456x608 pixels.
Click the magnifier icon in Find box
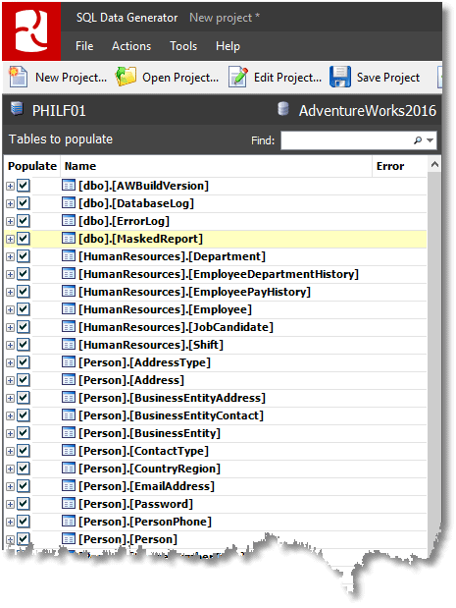pyautogui.click(x=418, y=140)
